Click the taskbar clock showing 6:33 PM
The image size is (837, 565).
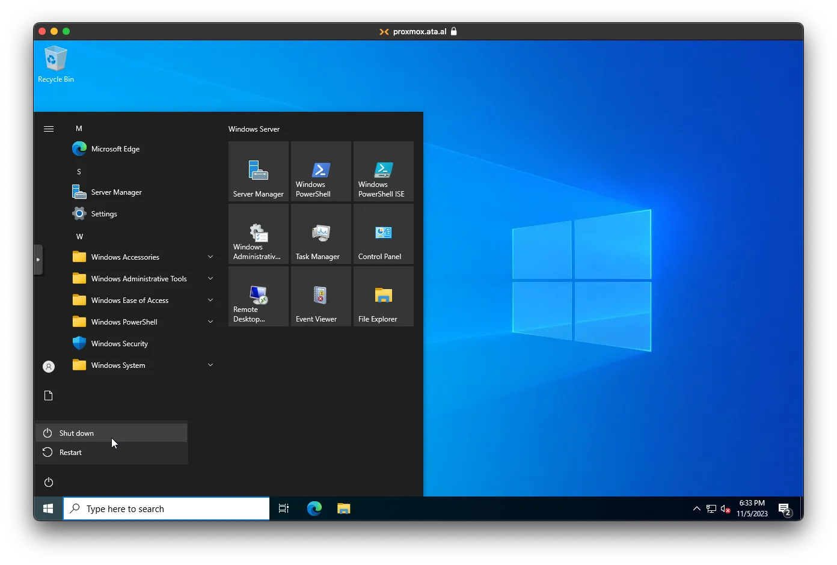pyautogui.click(x=752, y=508)
